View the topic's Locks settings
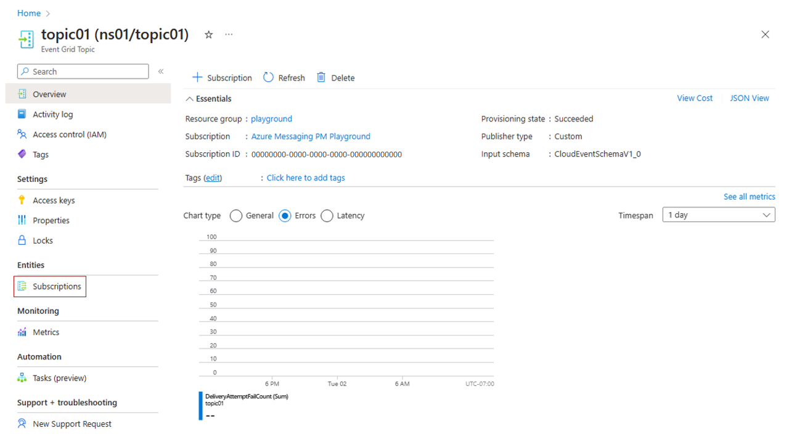The image size is (789, 439). pos(44,240)
